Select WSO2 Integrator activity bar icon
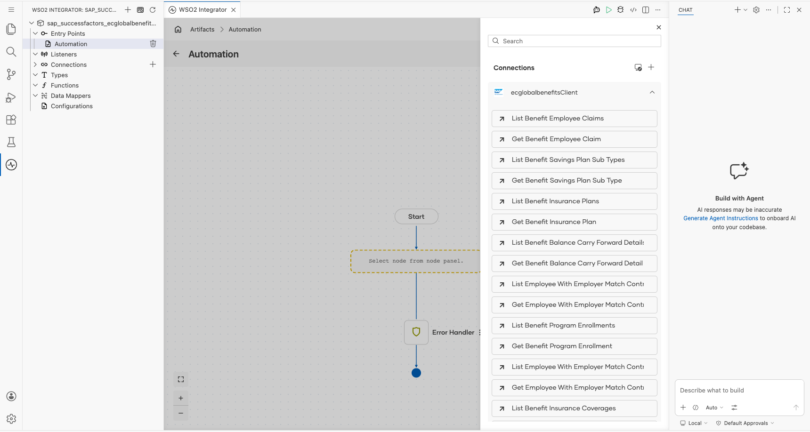 (11, 165)
